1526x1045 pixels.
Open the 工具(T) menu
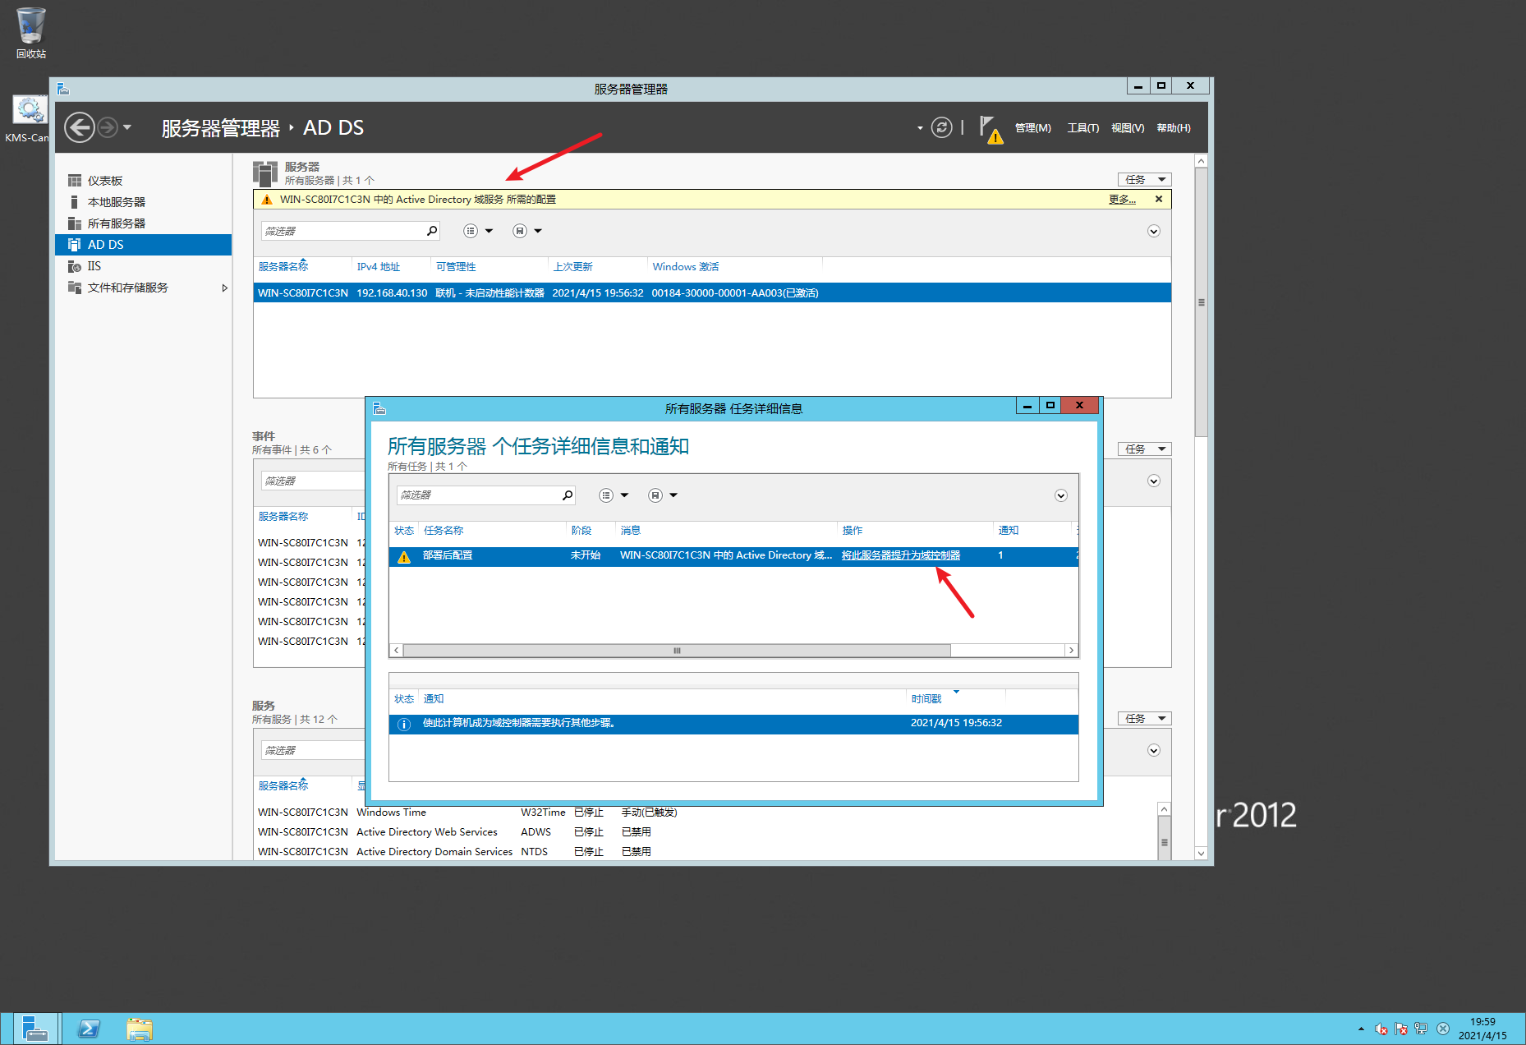click(1082, 128)
